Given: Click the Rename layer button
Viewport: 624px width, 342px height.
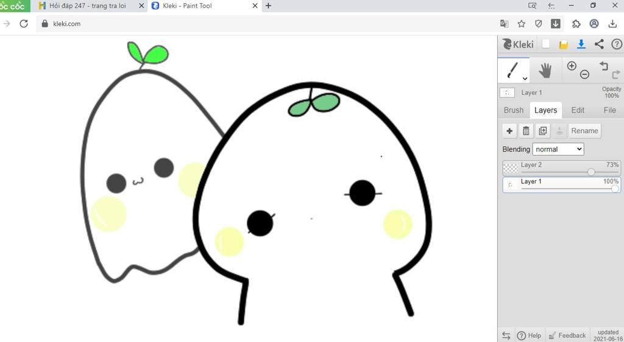Looking at the screenshot, I should (x=584, y=131).
